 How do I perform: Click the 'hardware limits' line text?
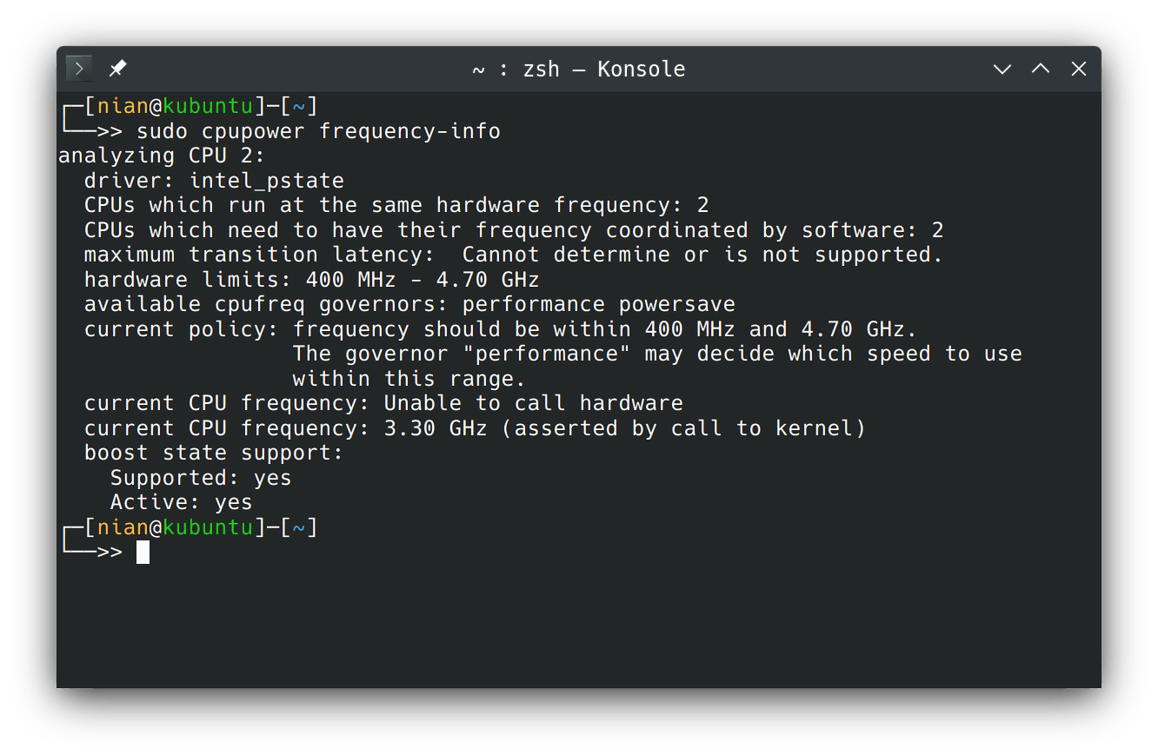click(311, 280)
